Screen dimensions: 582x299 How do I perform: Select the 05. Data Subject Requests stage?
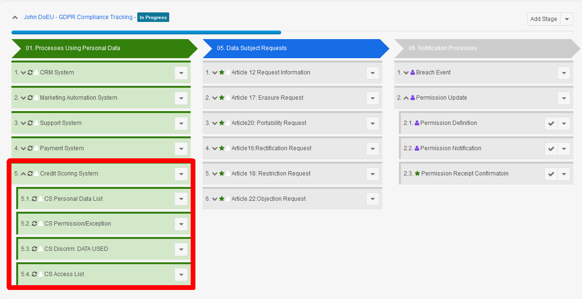coord(291,48)
